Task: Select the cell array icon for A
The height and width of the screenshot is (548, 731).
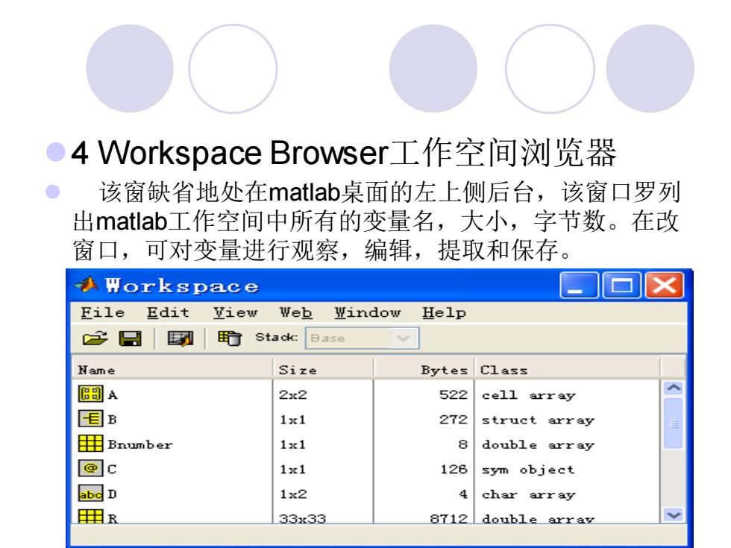Action: 90,394
